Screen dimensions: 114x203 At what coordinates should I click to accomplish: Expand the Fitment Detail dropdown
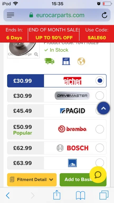coord(32,180)
